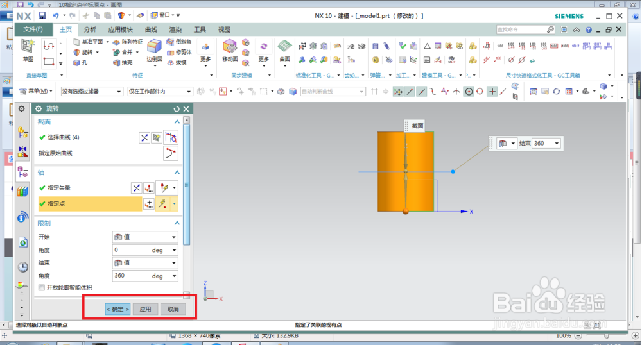Click the 旋转 dialog vertical scrollbar
Image resolution: width=642 pixels, height=345 pixels.
187,185
